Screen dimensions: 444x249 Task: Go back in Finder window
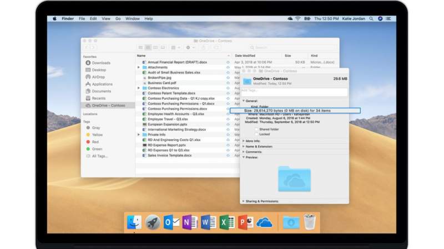[87, 48]
